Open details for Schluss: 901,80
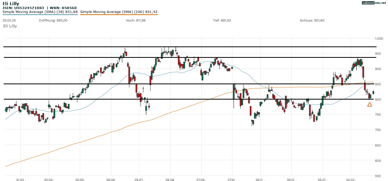This screenshot has height=181, width=388. [x=312, y=20]
